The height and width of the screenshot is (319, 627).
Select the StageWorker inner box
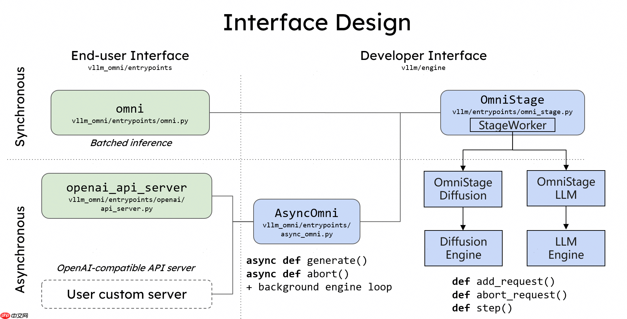(x=512, y=125)
